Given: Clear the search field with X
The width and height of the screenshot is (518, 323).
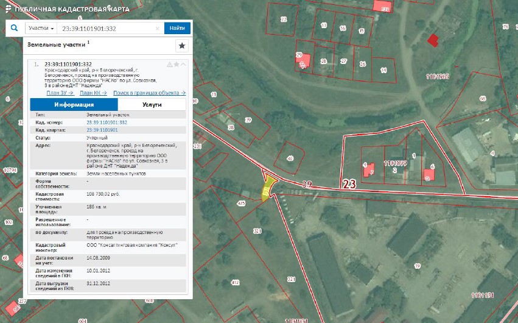Looking at the screenshot, I should click(158, 29).
